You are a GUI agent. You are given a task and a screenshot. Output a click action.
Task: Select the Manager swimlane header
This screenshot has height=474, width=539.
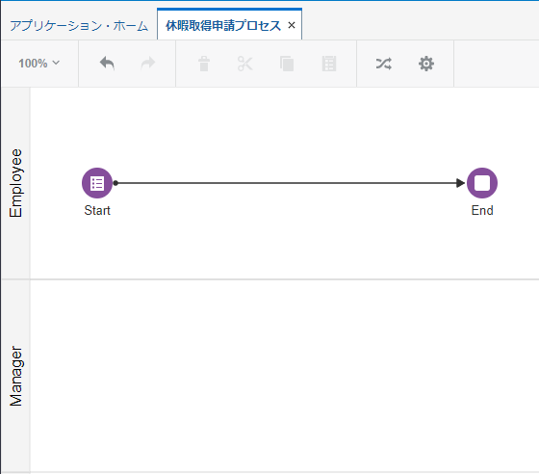(15, 376)
